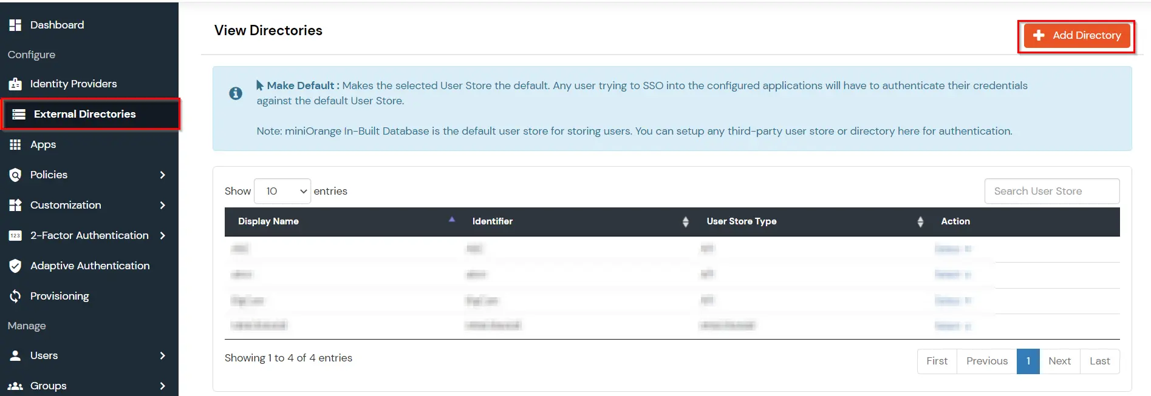Click the 2-Factor Authentication icon

tap(15, 235)
